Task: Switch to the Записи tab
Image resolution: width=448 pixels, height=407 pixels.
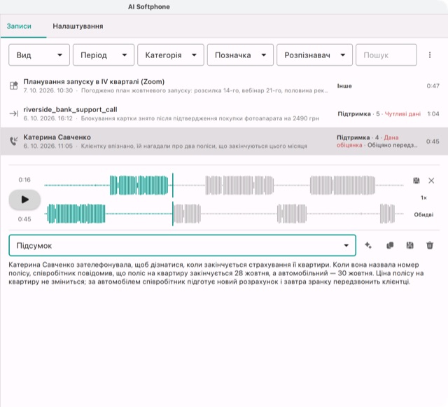Action: click(x=19, y=26)
